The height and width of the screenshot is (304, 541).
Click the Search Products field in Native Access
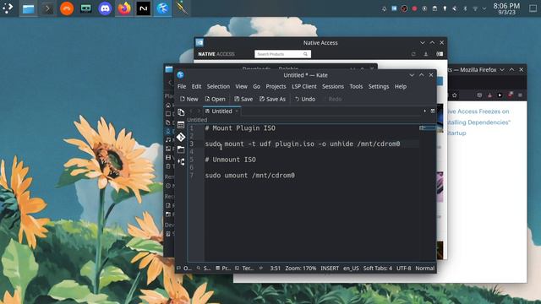tap(282, 54)
